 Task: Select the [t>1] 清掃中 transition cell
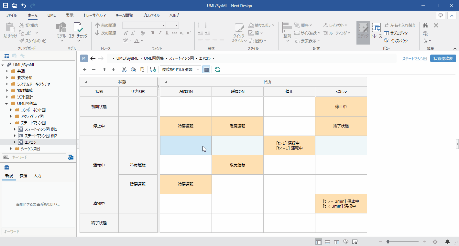pos(289,146)
